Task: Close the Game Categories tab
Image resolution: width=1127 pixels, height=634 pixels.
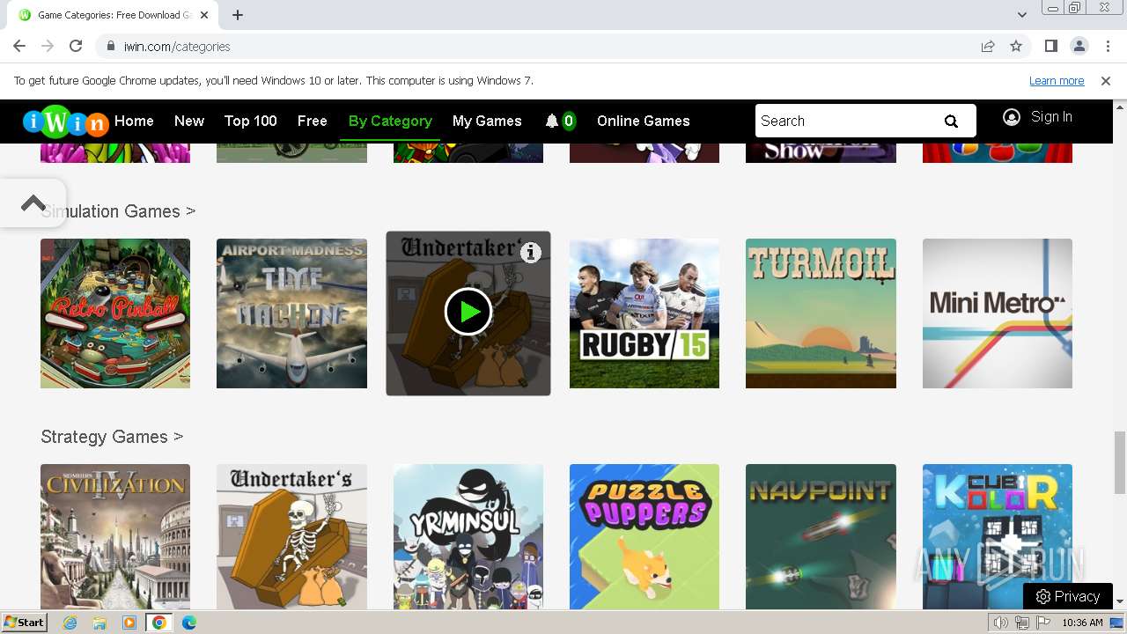Action: 204,15
